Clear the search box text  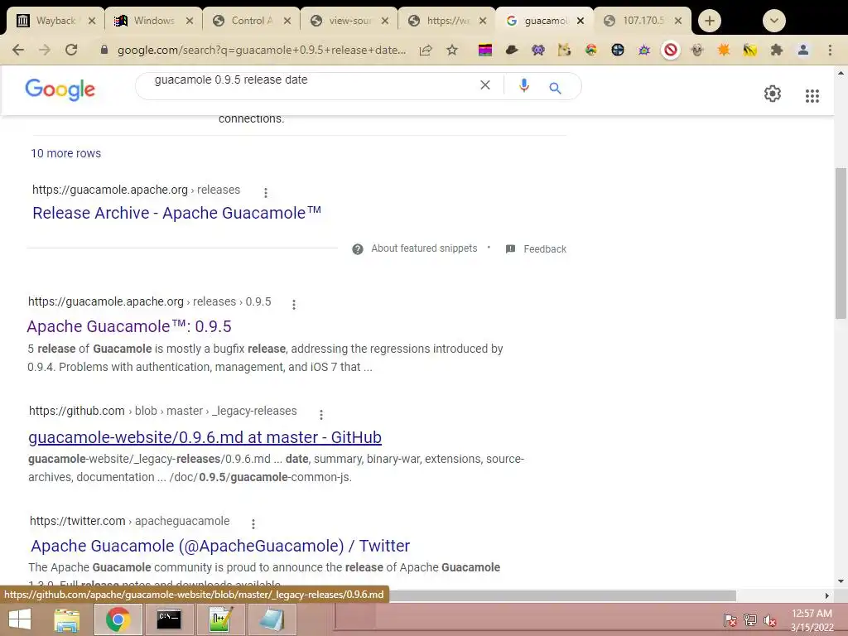click(x=485, y=85)
